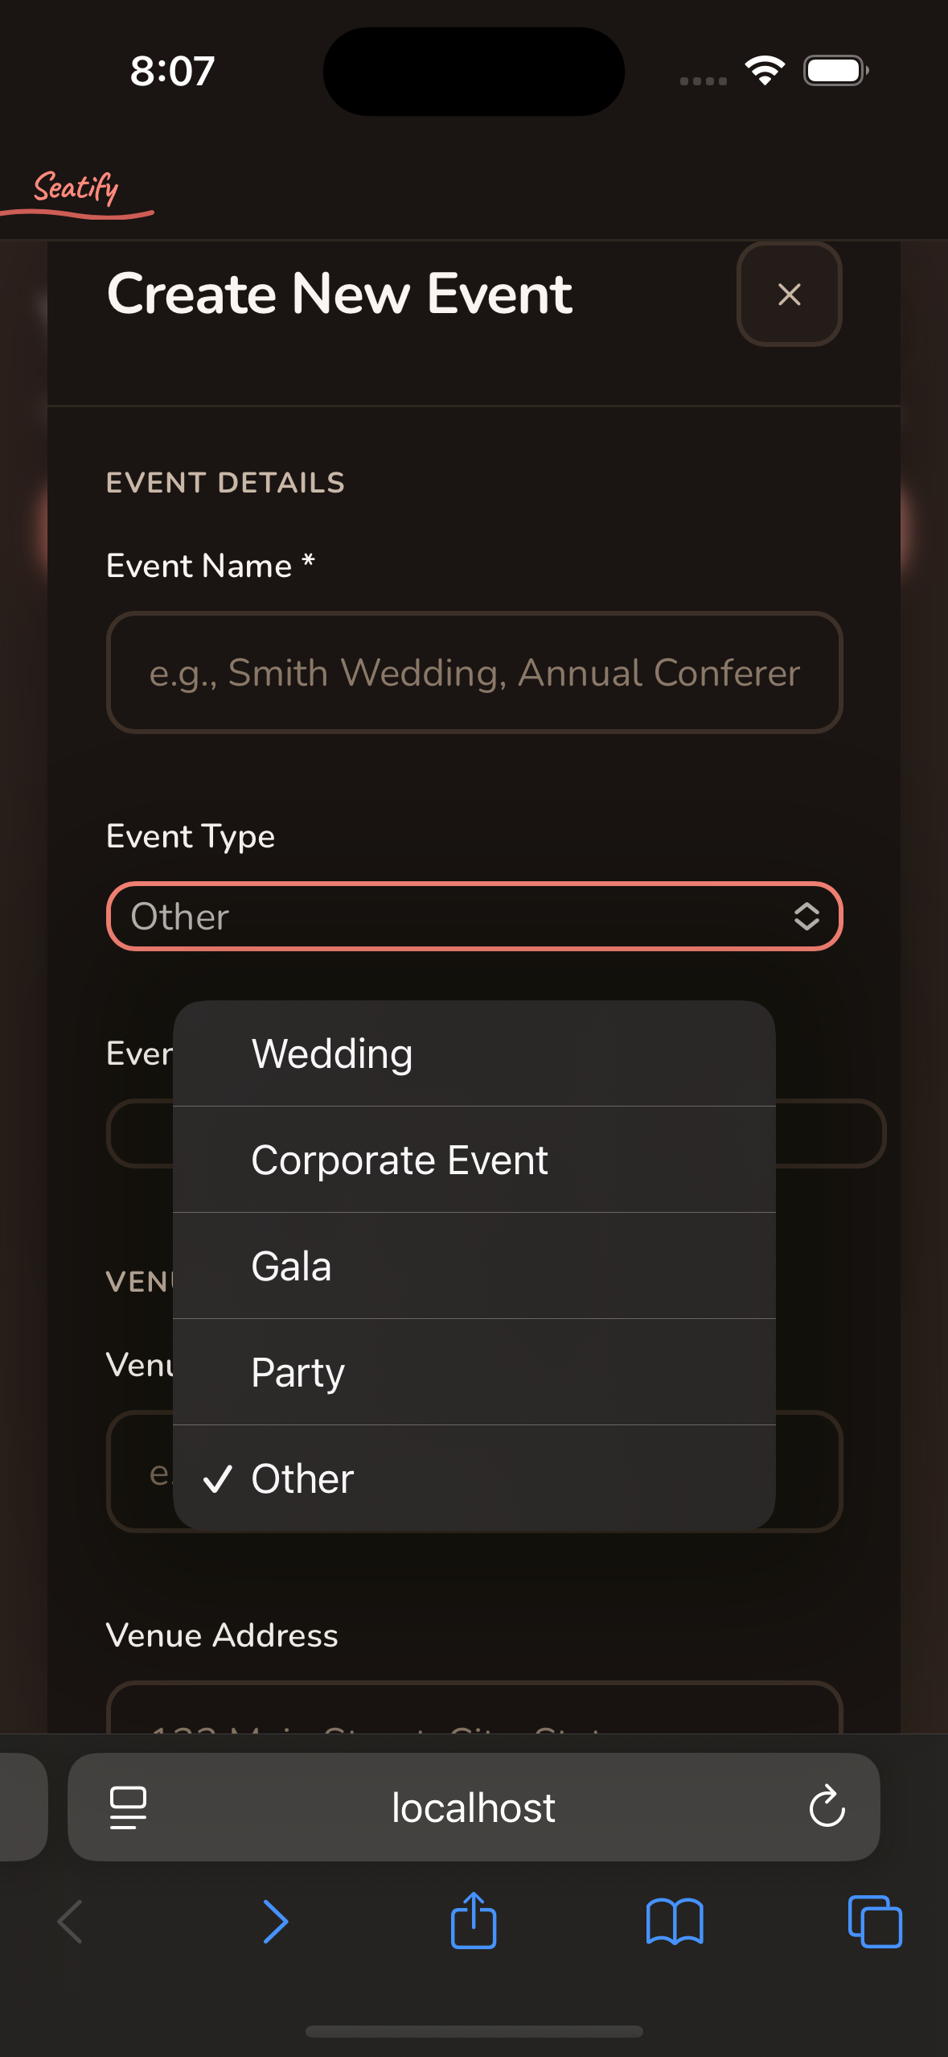The image size is (948, 2057).
Task: Select Corporate Event from the dropdown
Action: click(399, 1159)
